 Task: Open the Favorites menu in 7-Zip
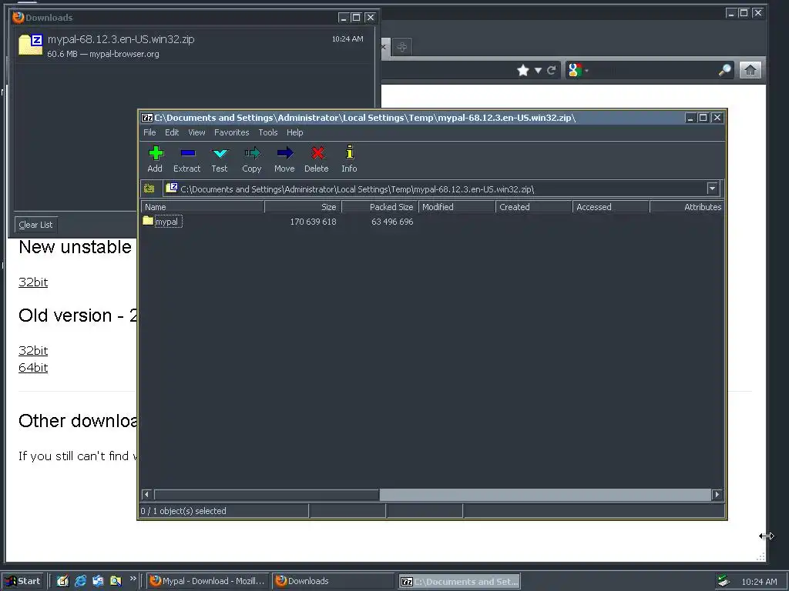(231, 132)
